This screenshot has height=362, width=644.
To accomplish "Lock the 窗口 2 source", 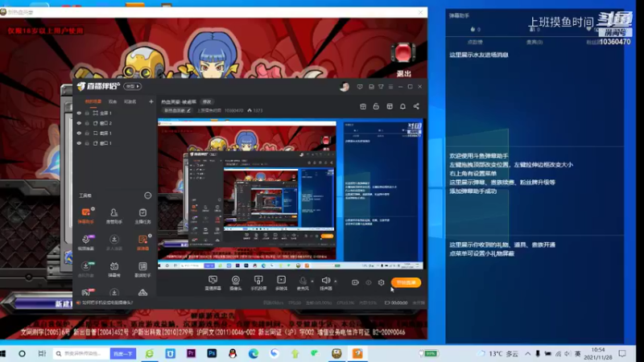I will pos(87,123).
